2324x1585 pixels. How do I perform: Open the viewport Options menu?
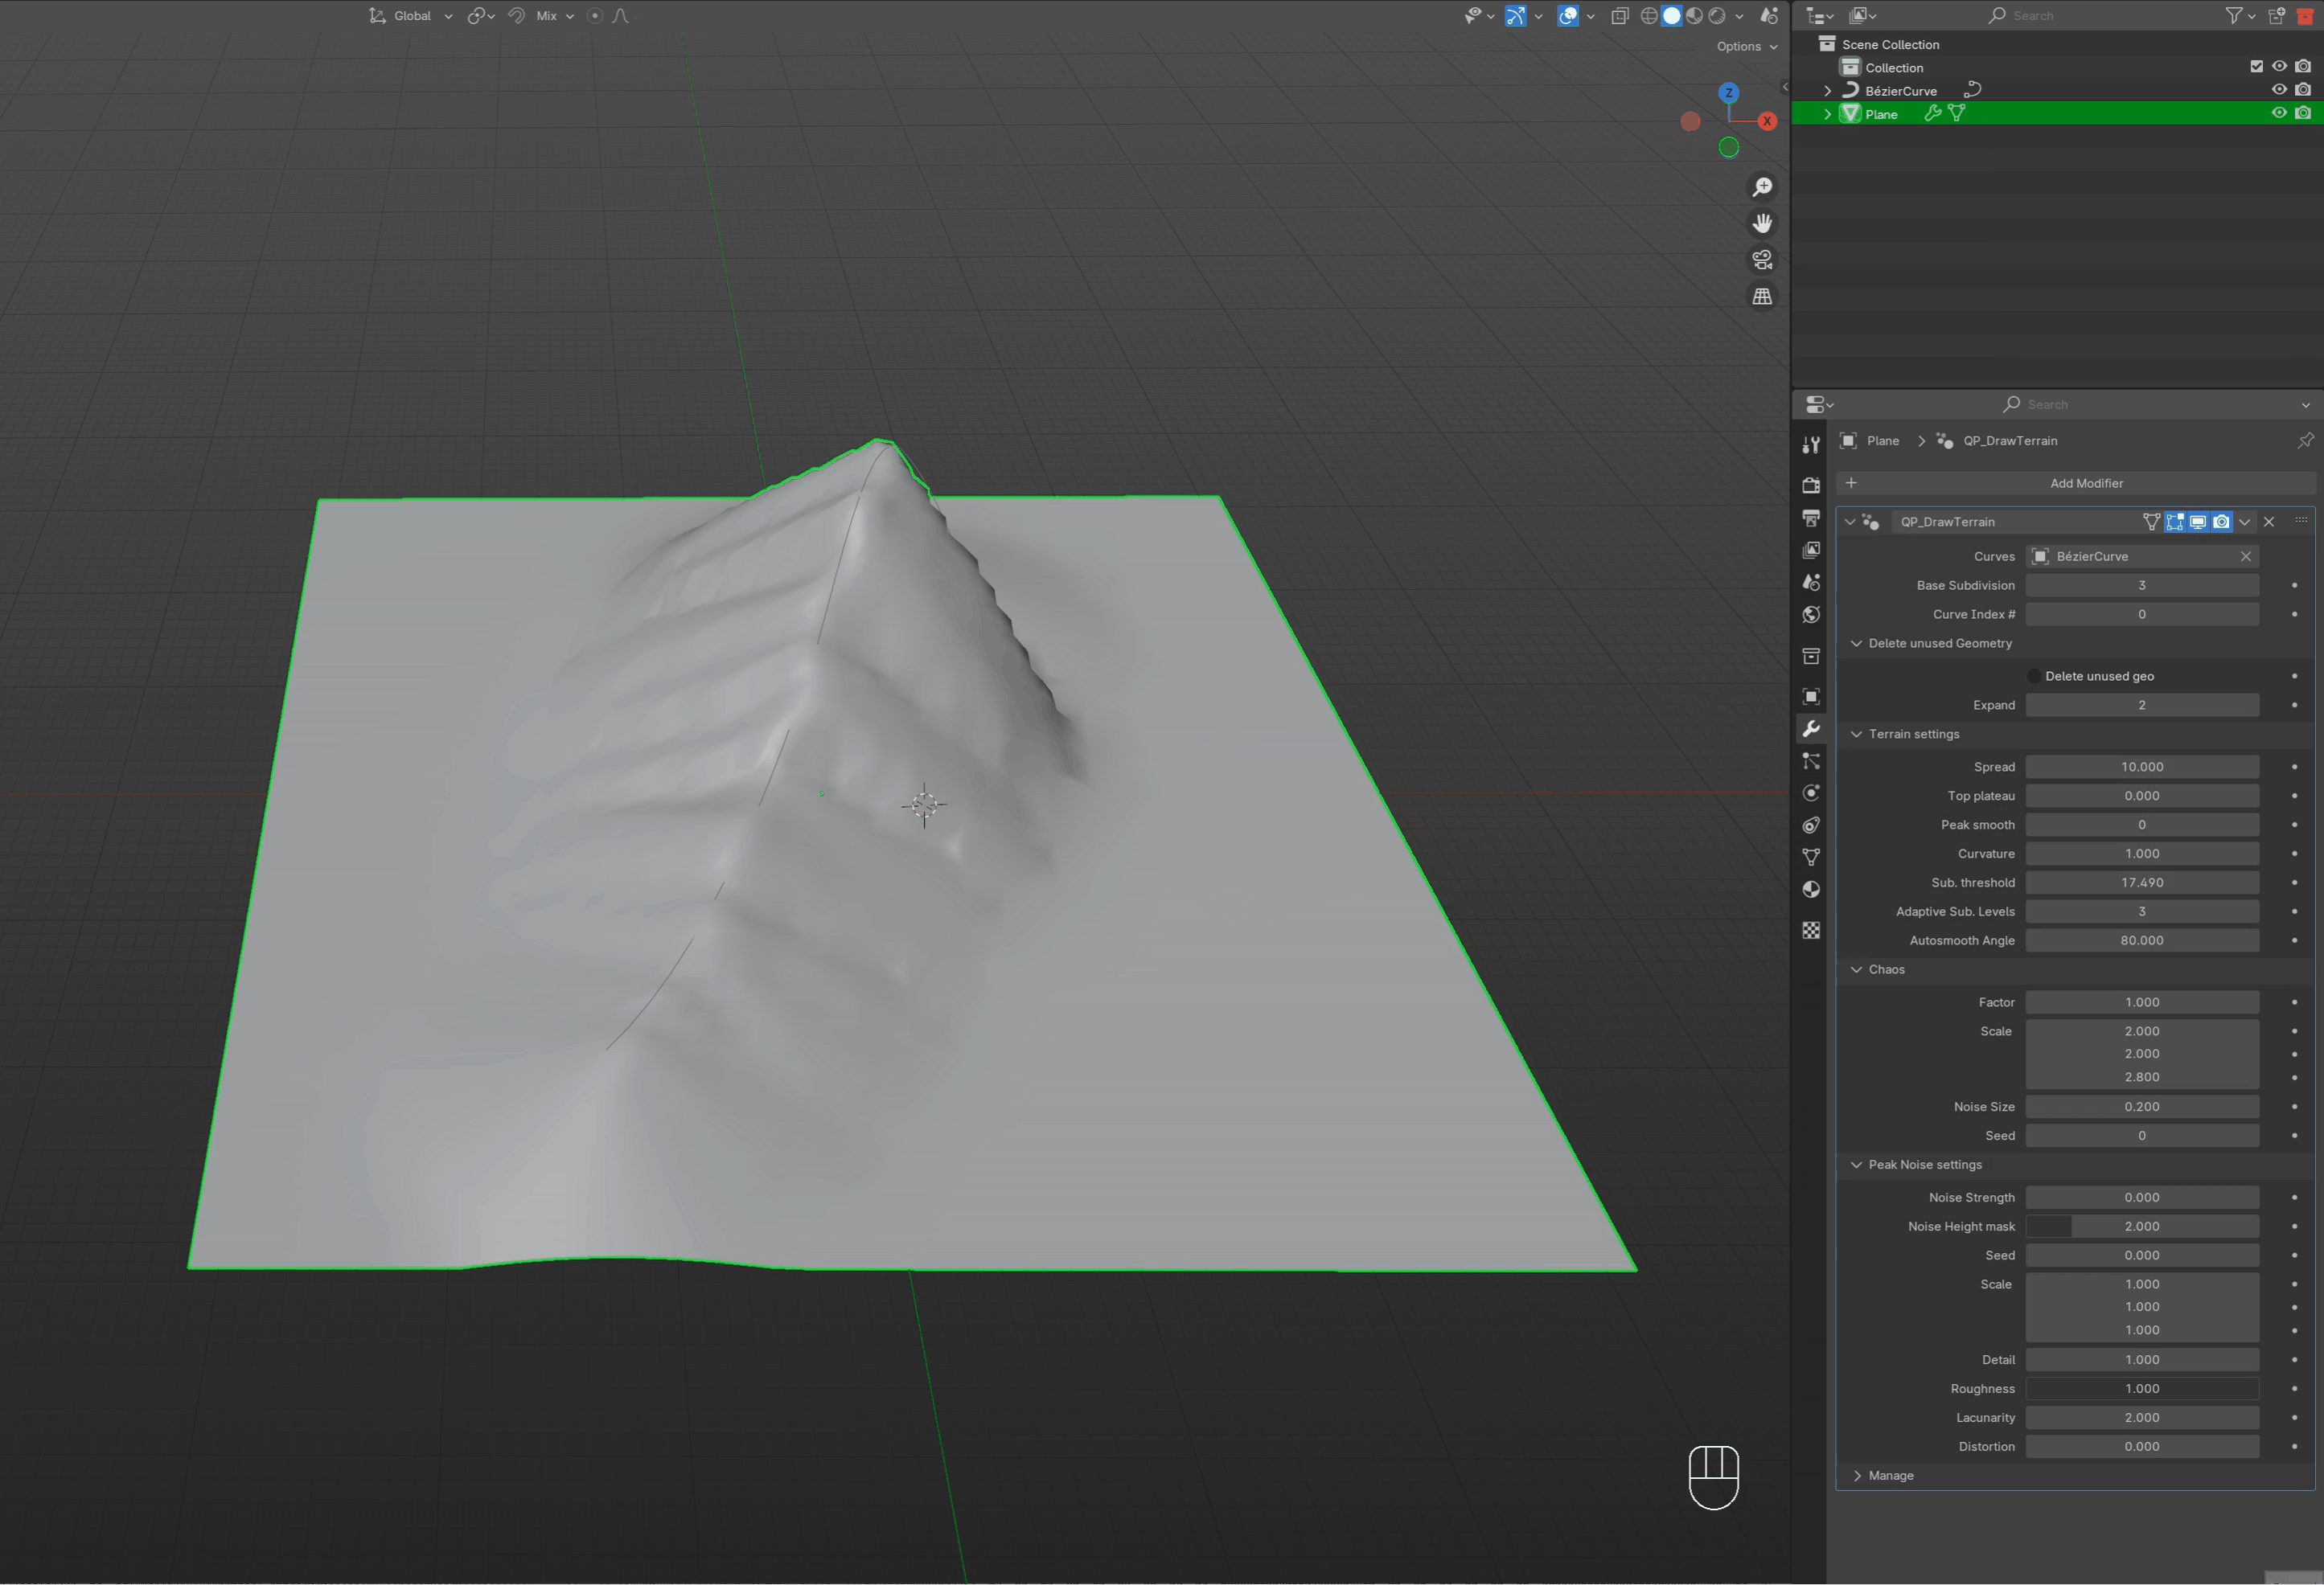coord(1746,46)
